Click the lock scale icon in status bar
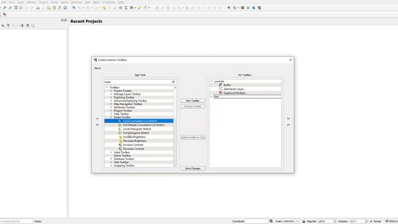This screenshot has height=224, width=398. point(303,222)
